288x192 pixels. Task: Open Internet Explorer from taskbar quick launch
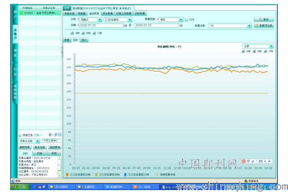pos(34,187)
